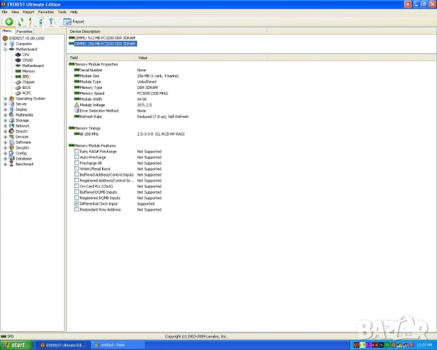Open the View menu
Screen dimensions: 437x350
(15, 12)
